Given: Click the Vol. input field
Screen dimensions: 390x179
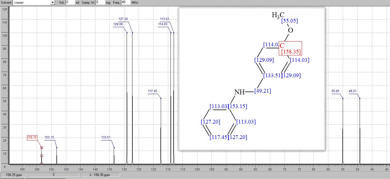Looking at the screenshot, I should [70, 3].
